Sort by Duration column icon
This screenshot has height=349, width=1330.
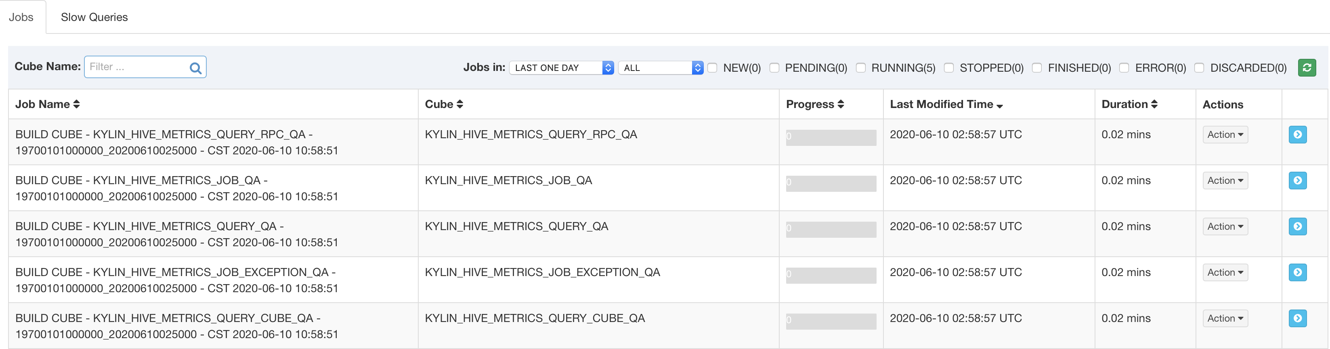[1154, 104]
